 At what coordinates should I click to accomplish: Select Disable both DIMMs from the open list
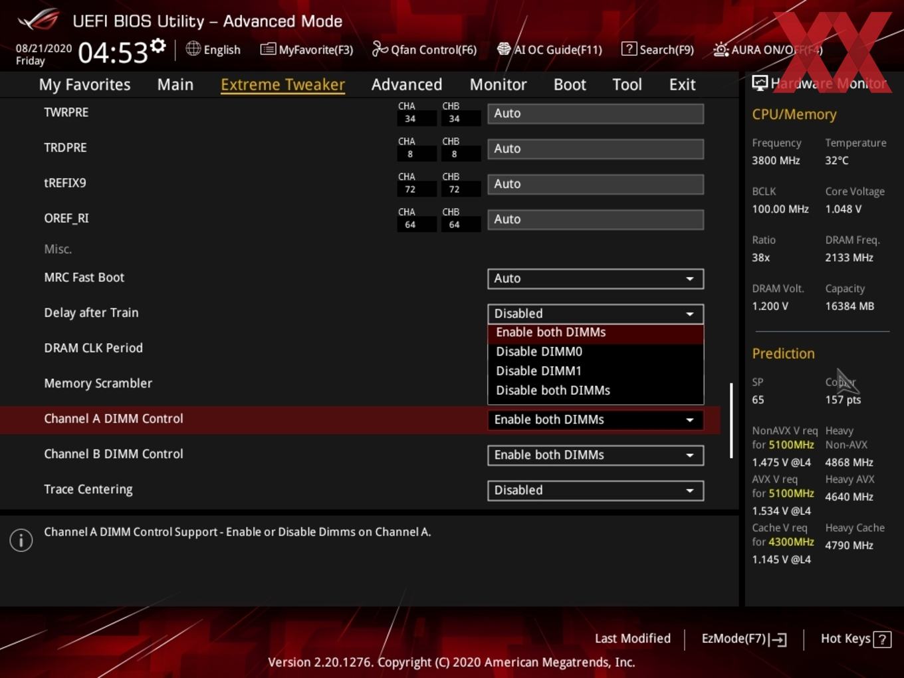[596, 390]
